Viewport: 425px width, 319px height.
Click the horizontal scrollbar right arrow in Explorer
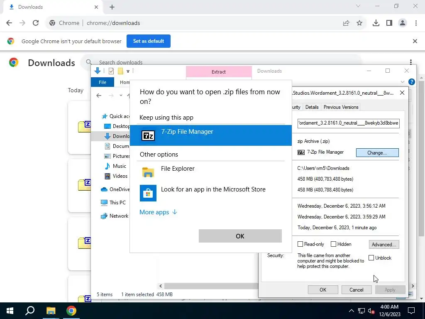click(413, 286)
